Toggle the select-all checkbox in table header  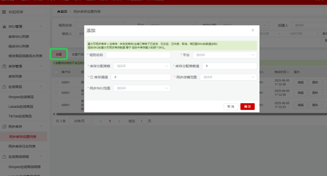point(56,72)
